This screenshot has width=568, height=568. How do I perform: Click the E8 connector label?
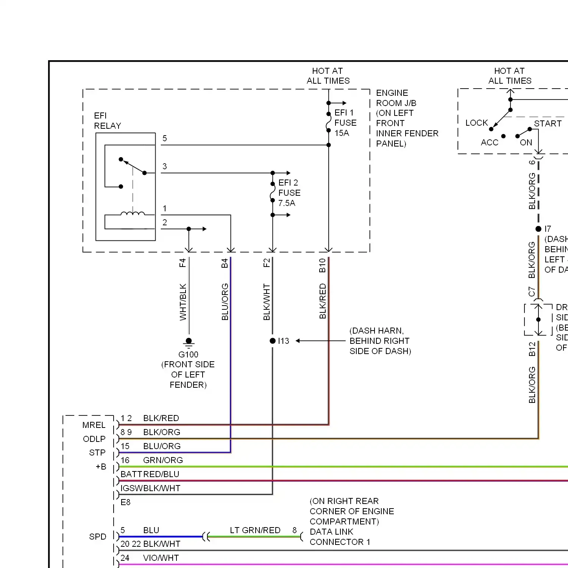[125, 502]
